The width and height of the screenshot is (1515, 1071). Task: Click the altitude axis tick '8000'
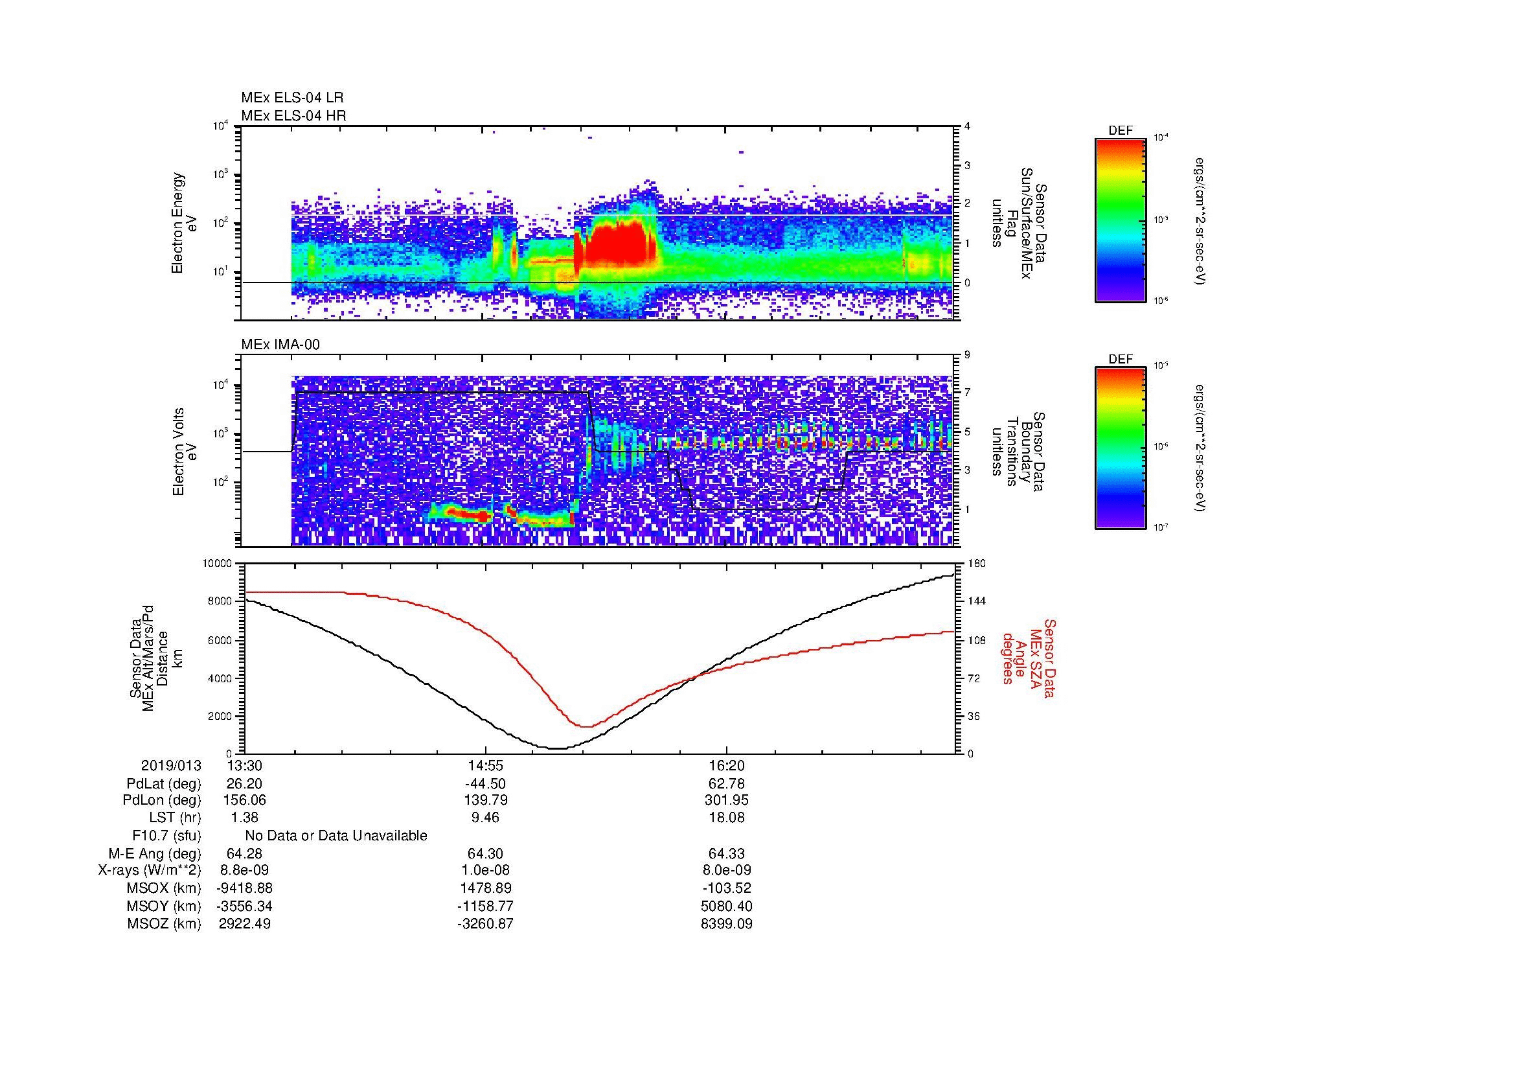point(220,601)
